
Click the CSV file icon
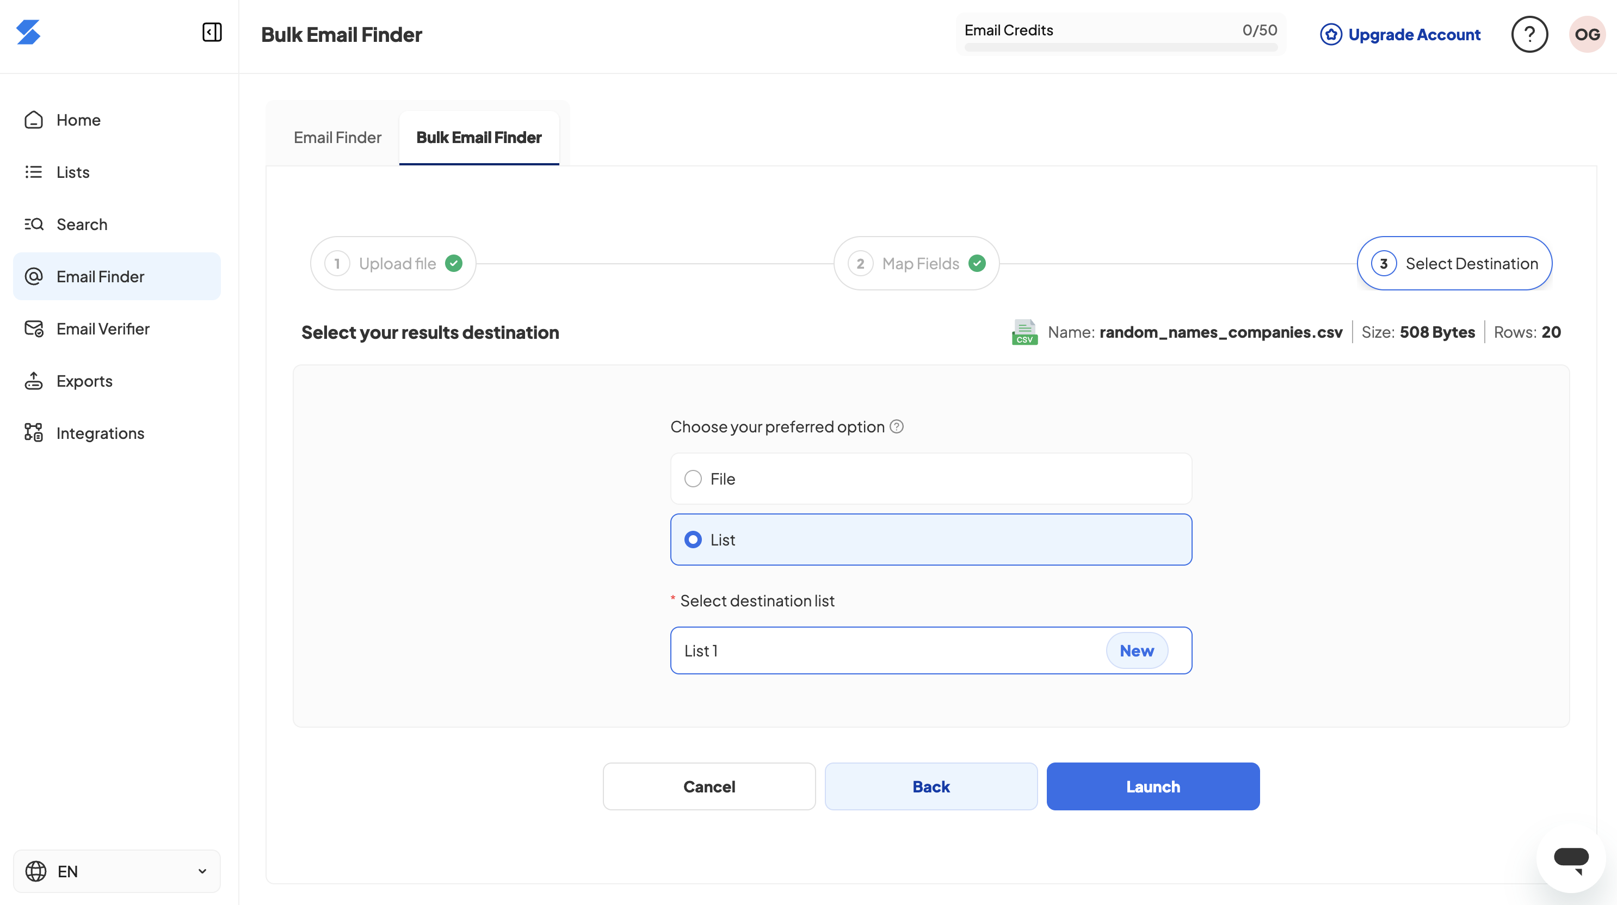coord(1024,332)
